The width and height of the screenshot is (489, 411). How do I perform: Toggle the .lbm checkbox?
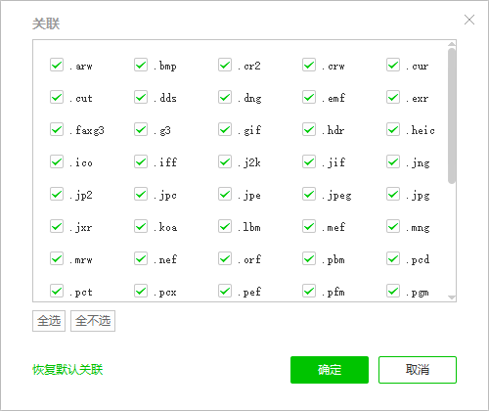click(x=225, y=226)
